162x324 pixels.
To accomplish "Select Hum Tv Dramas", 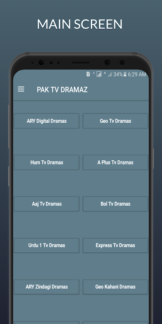I will 47,162.
